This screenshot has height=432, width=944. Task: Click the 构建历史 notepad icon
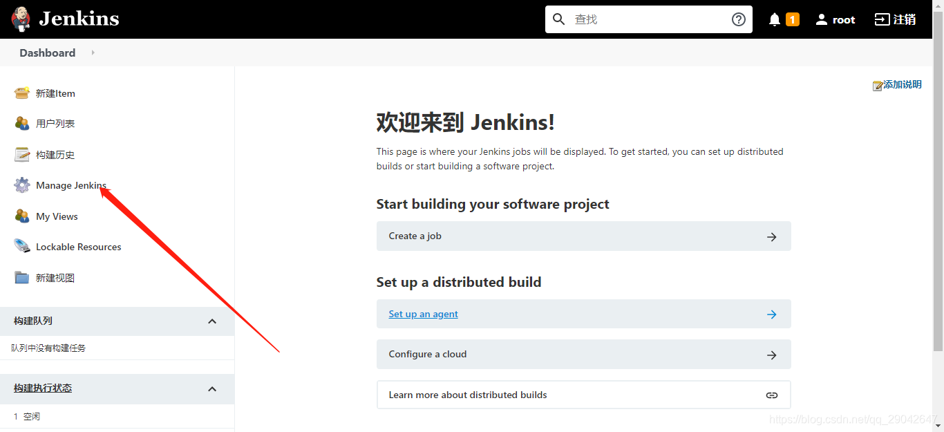[22, 154]
